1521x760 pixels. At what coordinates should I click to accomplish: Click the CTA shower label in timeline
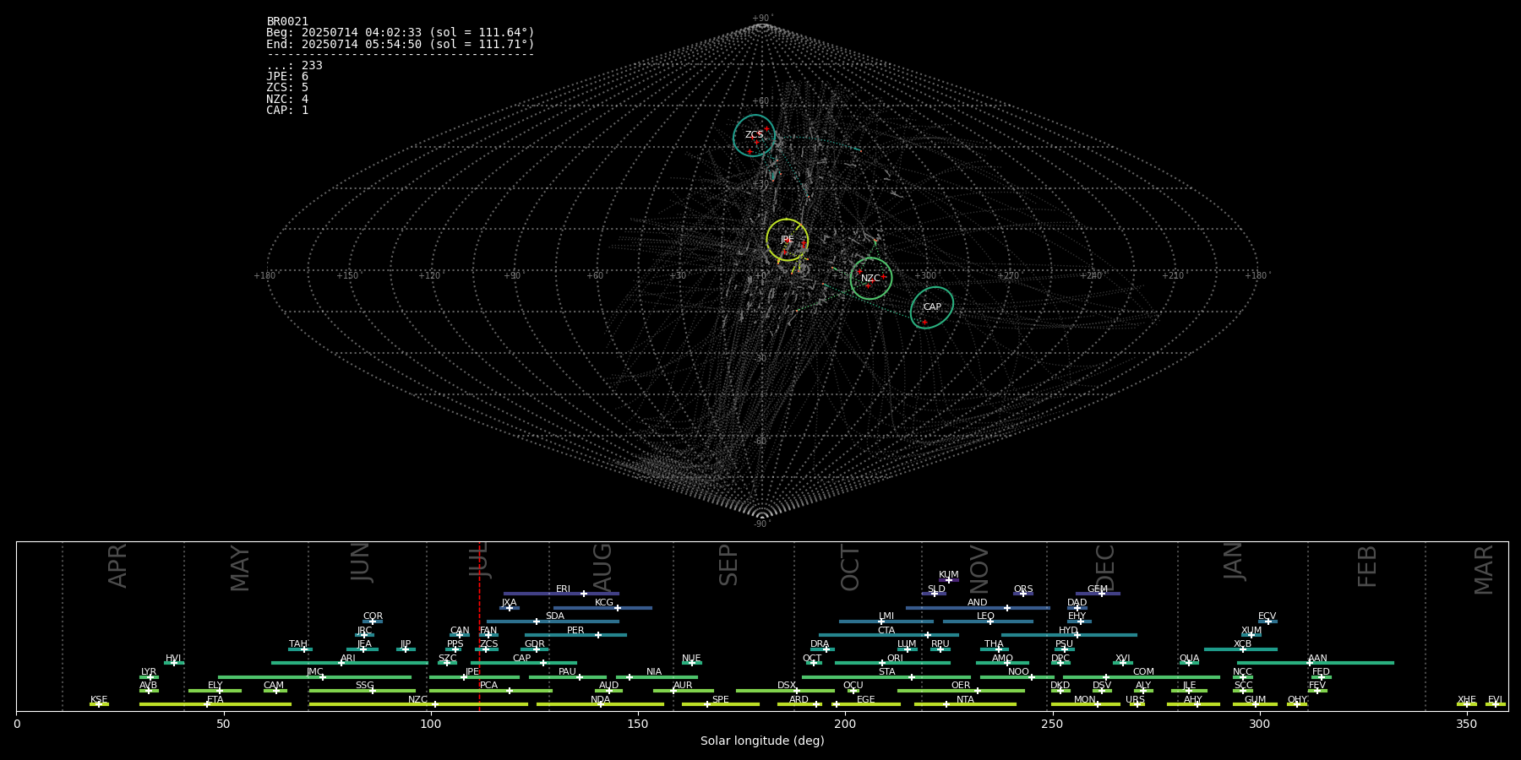(x=886, y=631)
